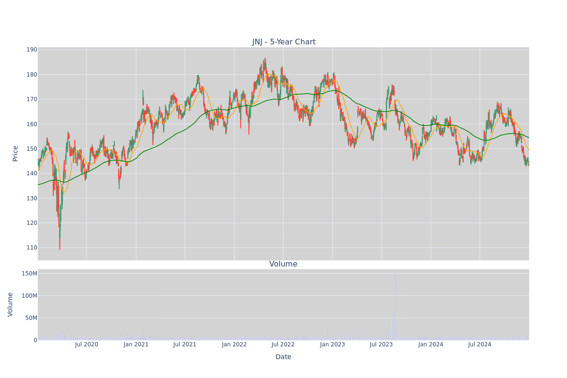Click the 'Jul 2022' date tick label
The height and width of the screenshot is (378, 567).
pyautogui.click(x=283, y=344)
